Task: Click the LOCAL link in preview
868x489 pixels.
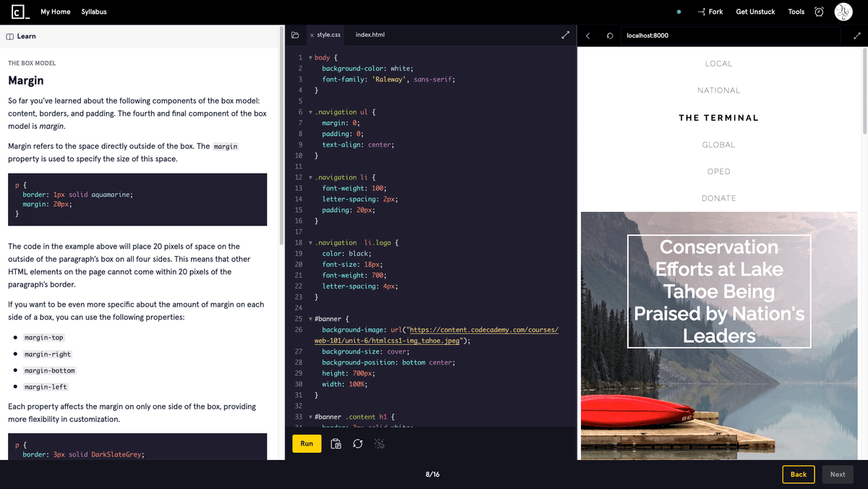Action: 719,64
